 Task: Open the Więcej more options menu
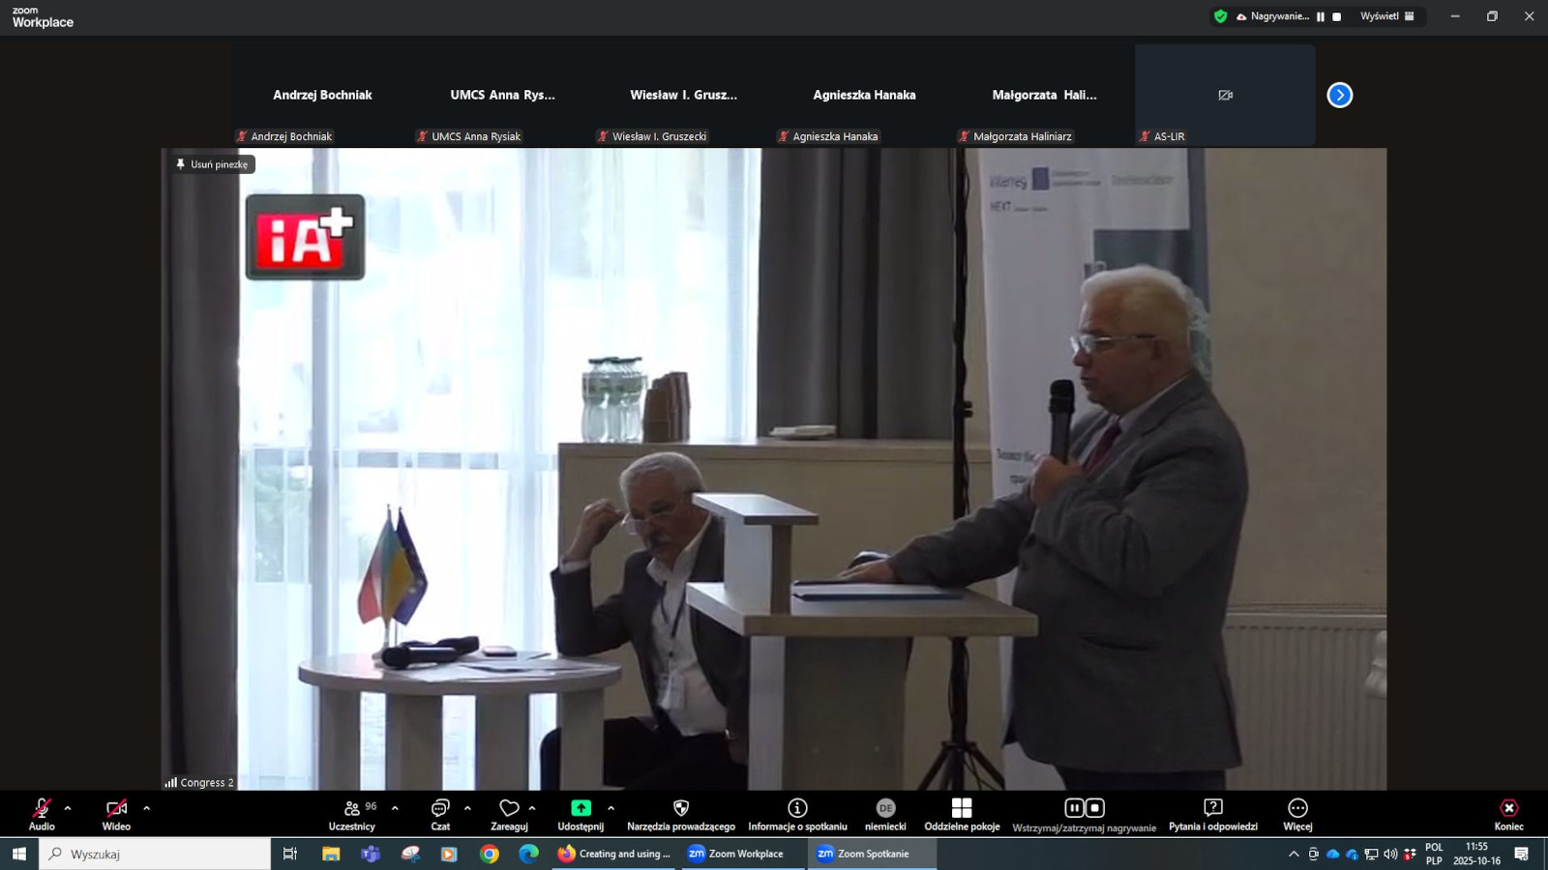click(x=1297, y=813)
